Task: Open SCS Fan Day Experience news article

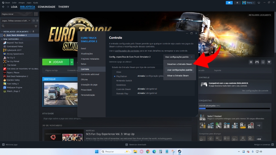Action: (110, 134)
